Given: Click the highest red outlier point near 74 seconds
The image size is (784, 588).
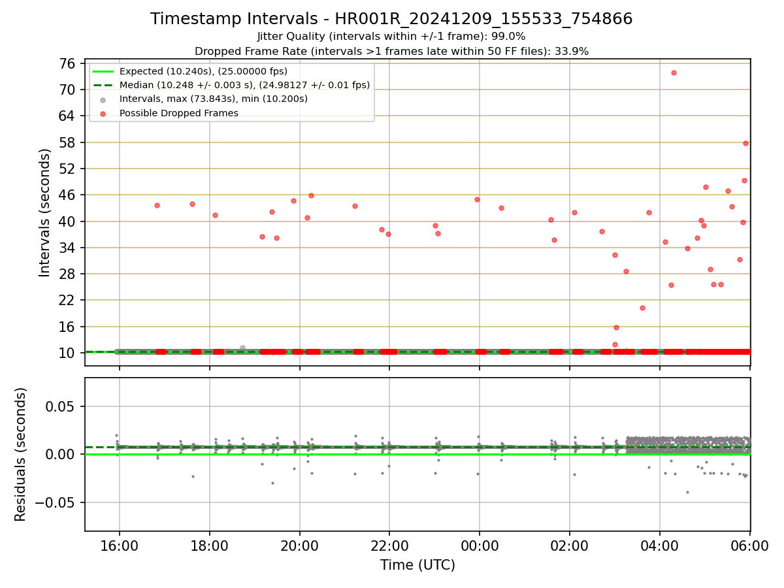Looking at the screenshot, I should pos(674,73).
